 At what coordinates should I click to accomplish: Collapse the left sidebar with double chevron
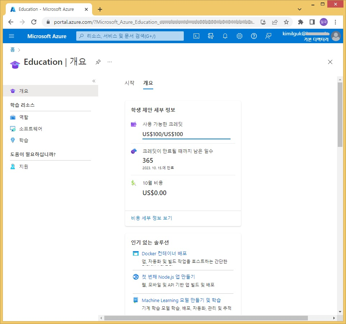point(94,81)
